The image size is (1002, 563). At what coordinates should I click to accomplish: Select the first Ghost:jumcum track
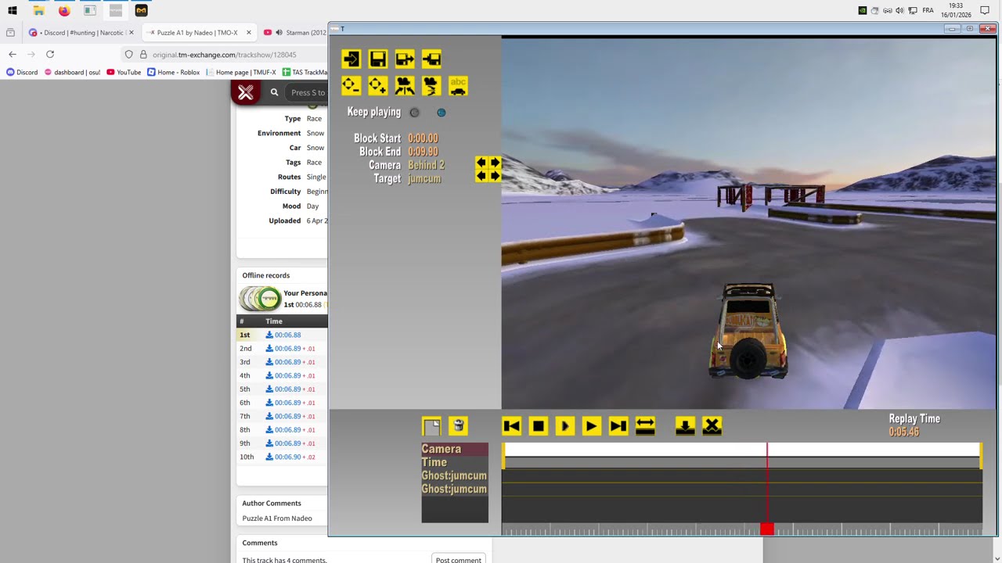(455, 475)
